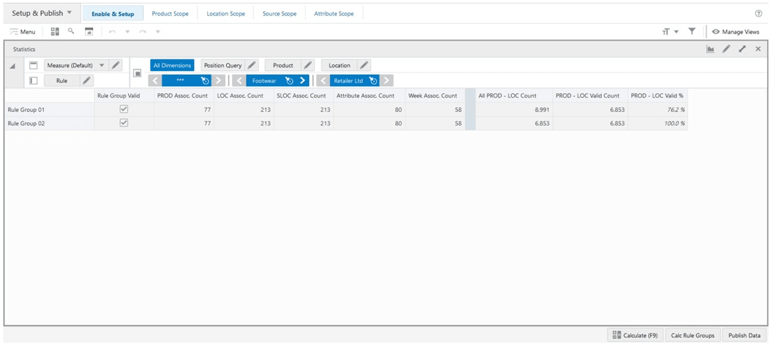Click the text size icon in the toolbar

665,32
